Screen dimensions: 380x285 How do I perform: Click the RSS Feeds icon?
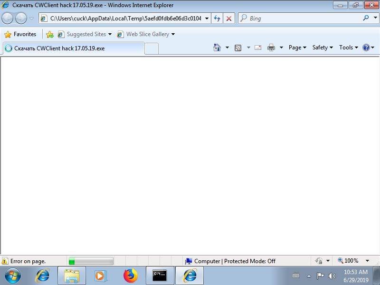click(238, 48)
